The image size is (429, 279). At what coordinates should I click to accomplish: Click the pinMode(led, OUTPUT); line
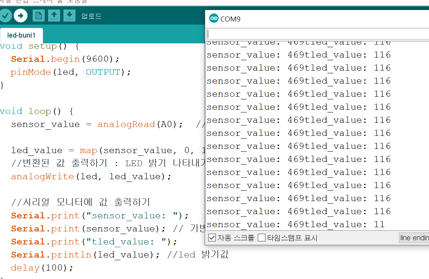click(x=71, y=72)
